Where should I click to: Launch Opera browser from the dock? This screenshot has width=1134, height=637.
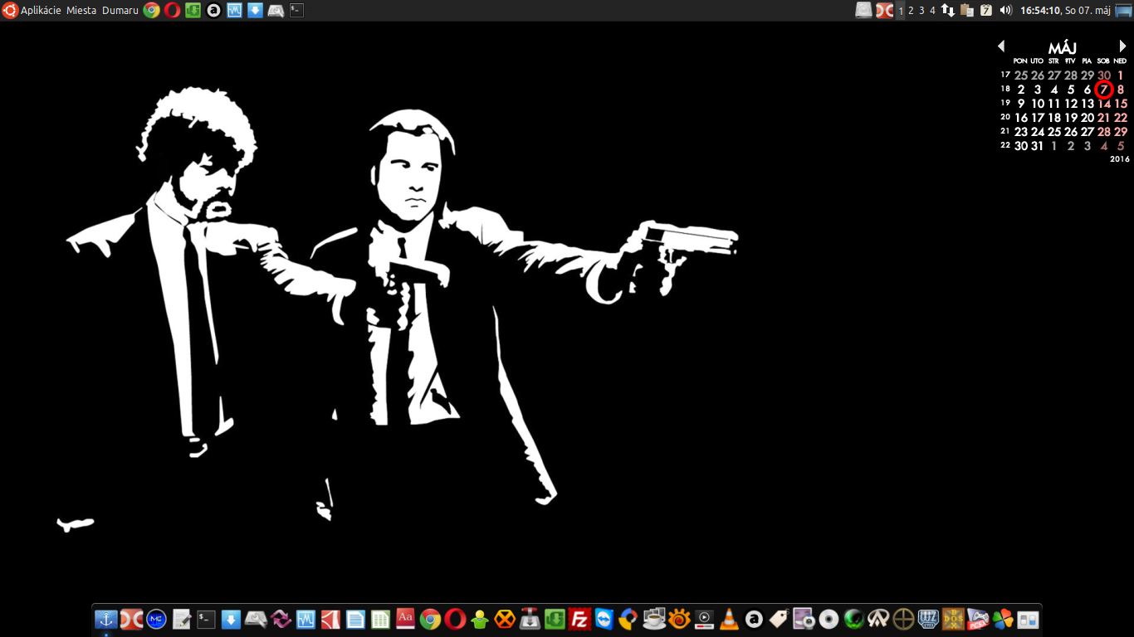click(x=455, y=619)
